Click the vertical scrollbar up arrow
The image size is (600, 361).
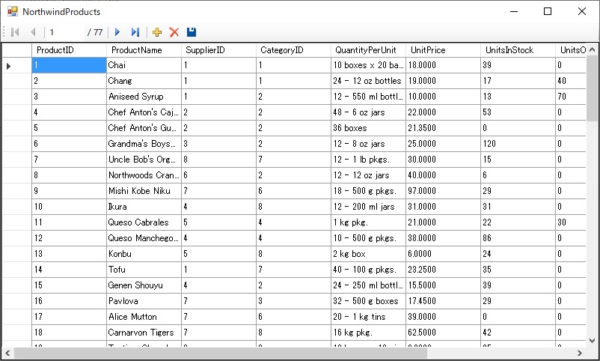(x=592, y=50)
